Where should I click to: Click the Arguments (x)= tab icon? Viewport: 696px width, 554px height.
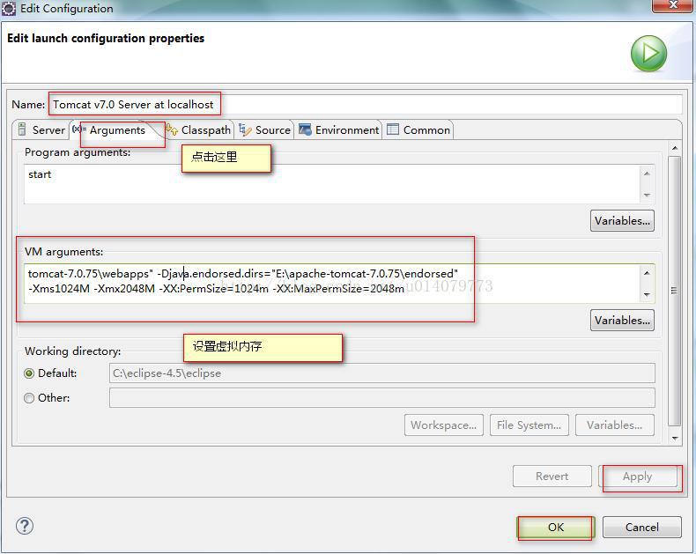[x=79, y=129]
